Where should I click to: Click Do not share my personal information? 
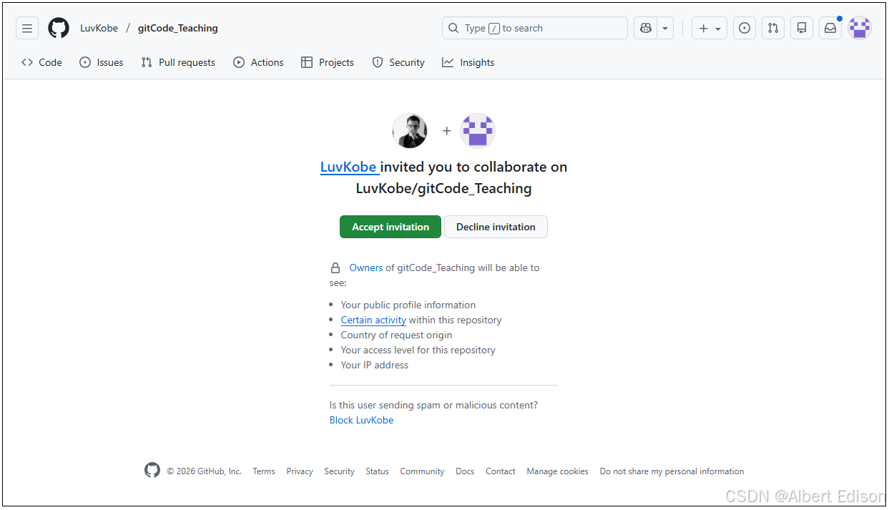(672, 471)
